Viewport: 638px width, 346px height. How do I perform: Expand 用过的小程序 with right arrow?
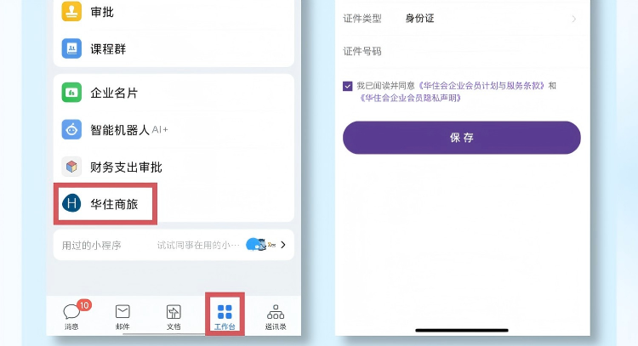pos(283,245)
